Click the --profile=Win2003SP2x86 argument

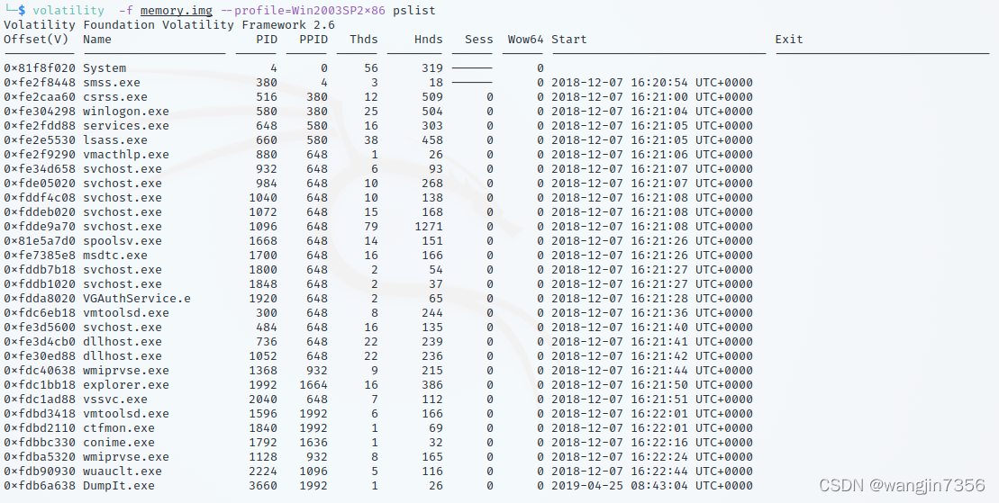(303, 10)
